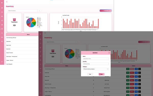Viewport: 153px width, 96px height.
Task: Delete Base Coat row via trash icon
Action: (139, 77)
